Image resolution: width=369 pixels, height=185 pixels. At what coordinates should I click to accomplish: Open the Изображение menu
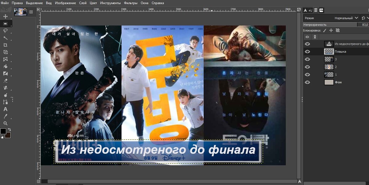65,3
